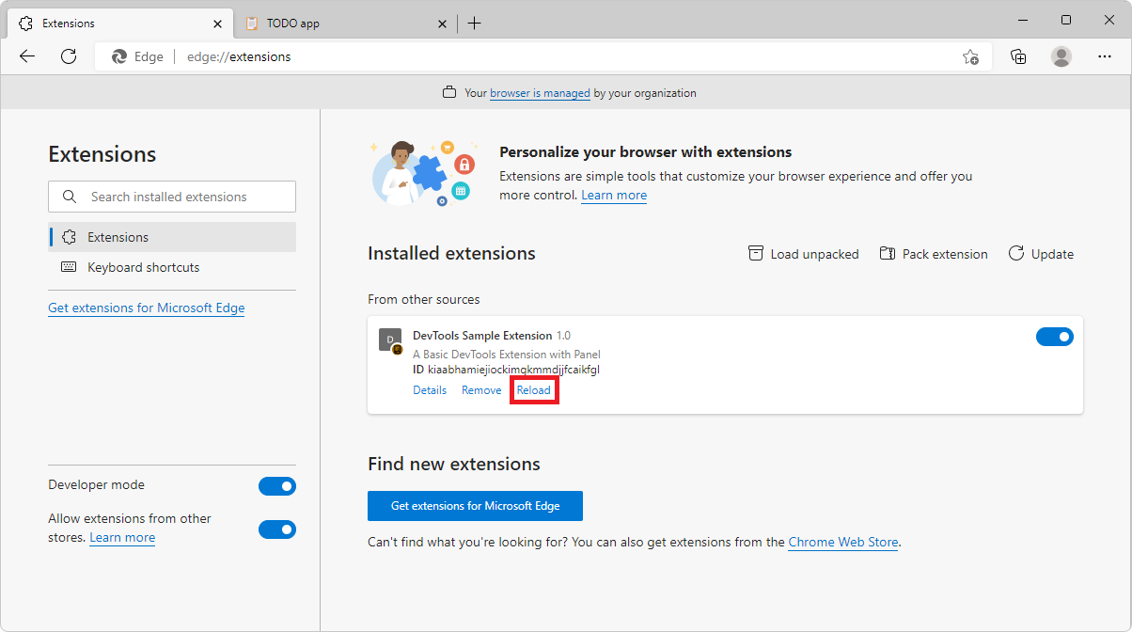Screen dimensions: 1132x632
Task: Click the Update extensions icon
Action: 1016,253
